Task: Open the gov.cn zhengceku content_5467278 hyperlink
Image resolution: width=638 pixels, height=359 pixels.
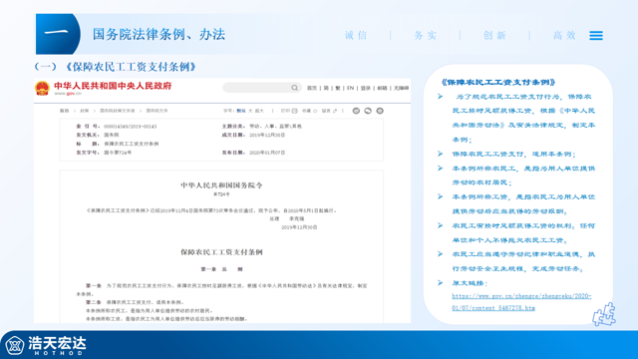Action: tap(521, 302)
